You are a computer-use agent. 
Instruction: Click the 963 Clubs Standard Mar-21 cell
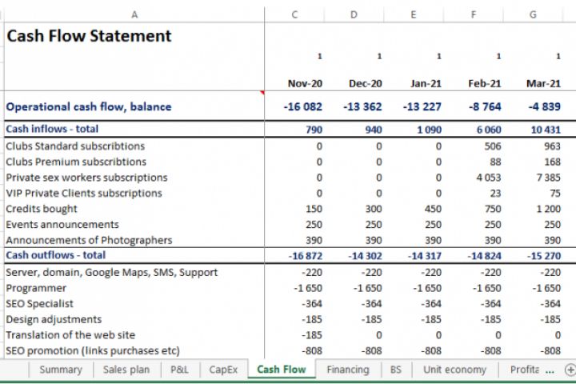pos(552,146)
